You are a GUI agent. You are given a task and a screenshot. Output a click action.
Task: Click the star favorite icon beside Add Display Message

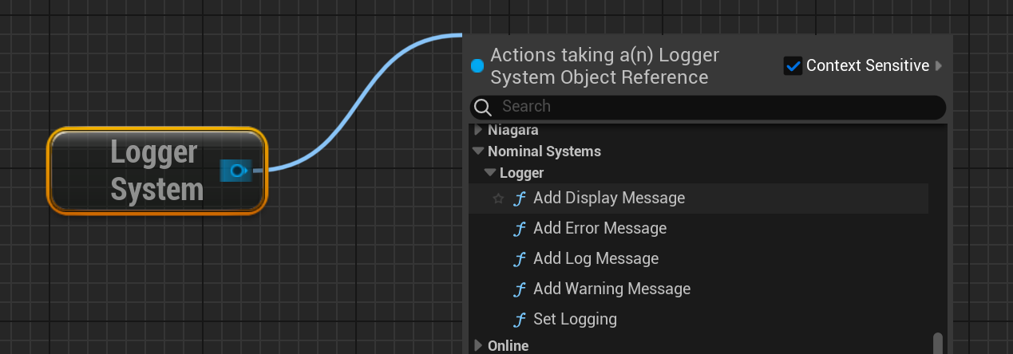pos(498,199)
